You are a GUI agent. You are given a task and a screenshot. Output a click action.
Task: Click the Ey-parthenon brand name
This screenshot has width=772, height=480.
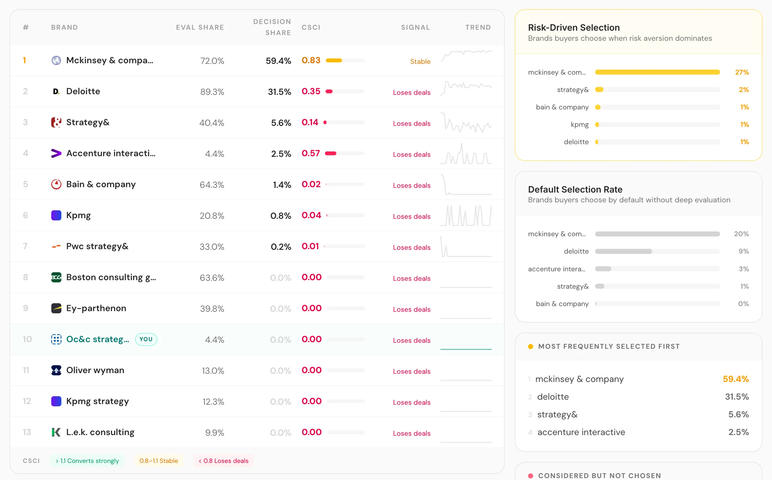click(x=96, y=308)
